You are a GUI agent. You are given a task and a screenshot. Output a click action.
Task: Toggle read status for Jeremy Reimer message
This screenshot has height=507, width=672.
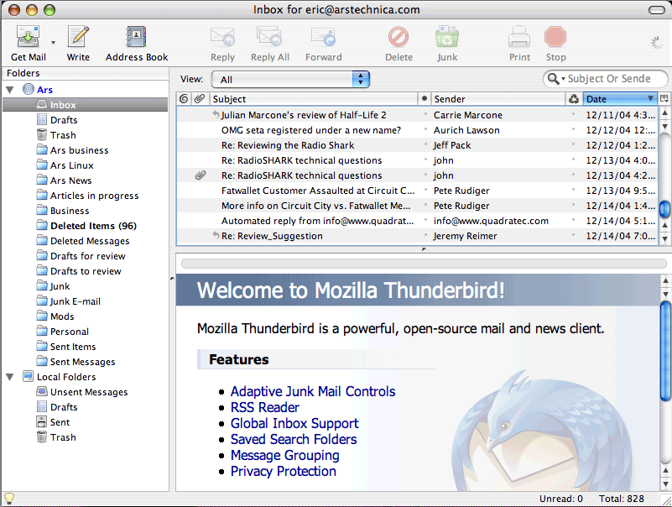pos(425,236)
